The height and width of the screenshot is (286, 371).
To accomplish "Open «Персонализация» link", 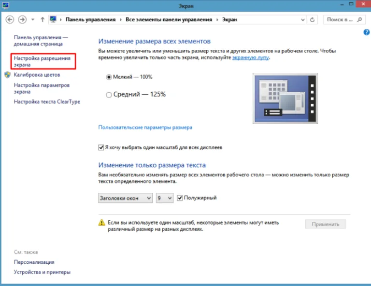I will 34,262.
